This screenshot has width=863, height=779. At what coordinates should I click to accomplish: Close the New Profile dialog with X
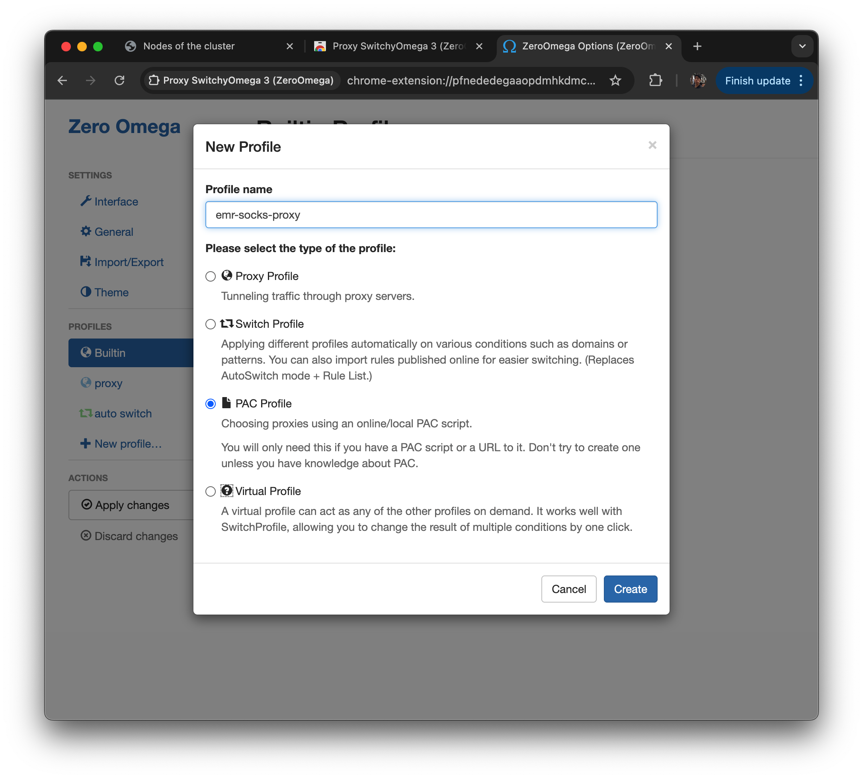[652, 145]
